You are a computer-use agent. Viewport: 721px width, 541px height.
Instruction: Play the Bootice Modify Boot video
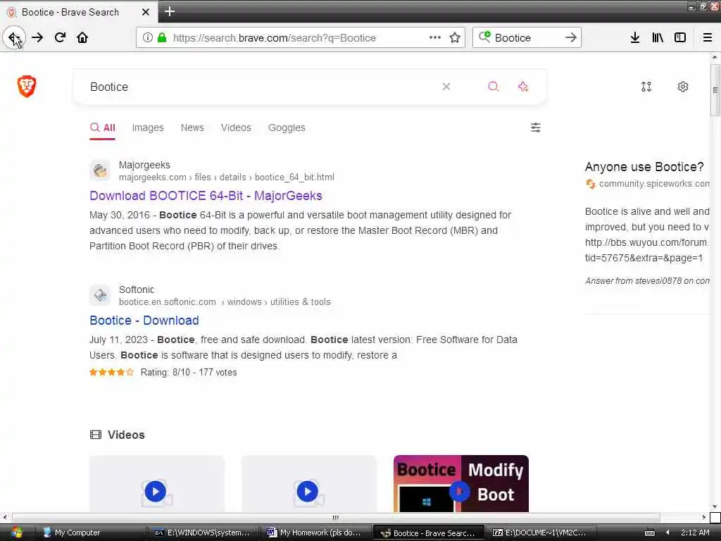459,491
